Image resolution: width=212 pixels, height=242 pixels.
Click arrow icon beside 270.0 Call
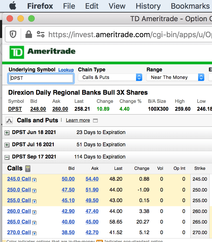pos(34,233)
